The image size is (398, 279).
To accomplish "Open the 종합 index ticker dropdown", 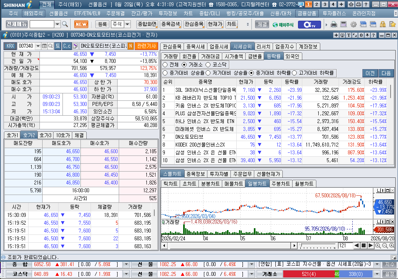I will [x=126, y=265].
